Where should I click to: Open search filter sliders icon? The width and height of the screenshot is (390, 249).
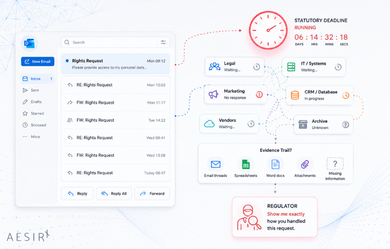click(164, 42)
